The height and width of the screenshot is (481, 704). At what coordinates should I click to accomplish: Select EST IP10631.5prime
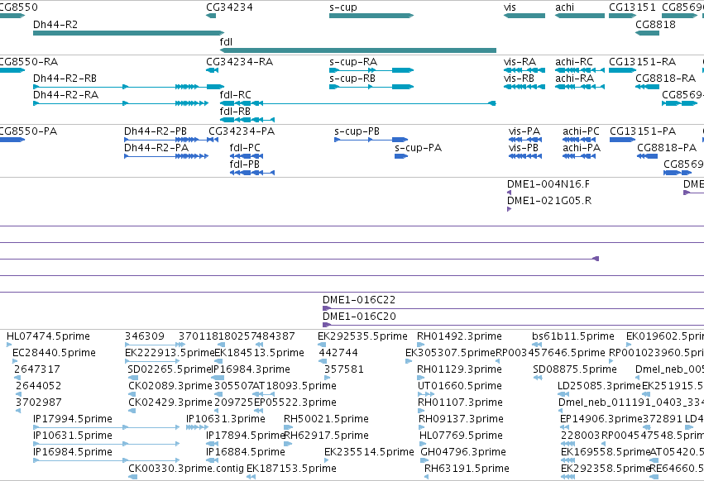pos(73,436)
